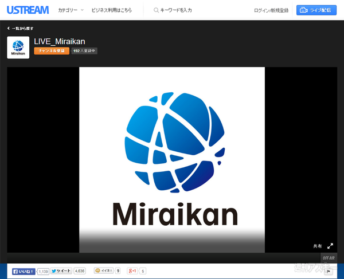Viewport: 344px width, 279px height.
Task: Click the mixi count 9
Action: [x=118, y=271]
